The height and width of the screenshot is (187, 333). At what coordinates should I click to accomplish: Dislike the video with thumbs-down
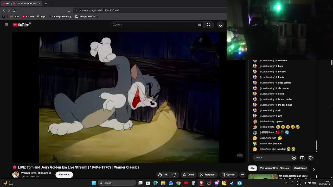click(x=175, y=175)
